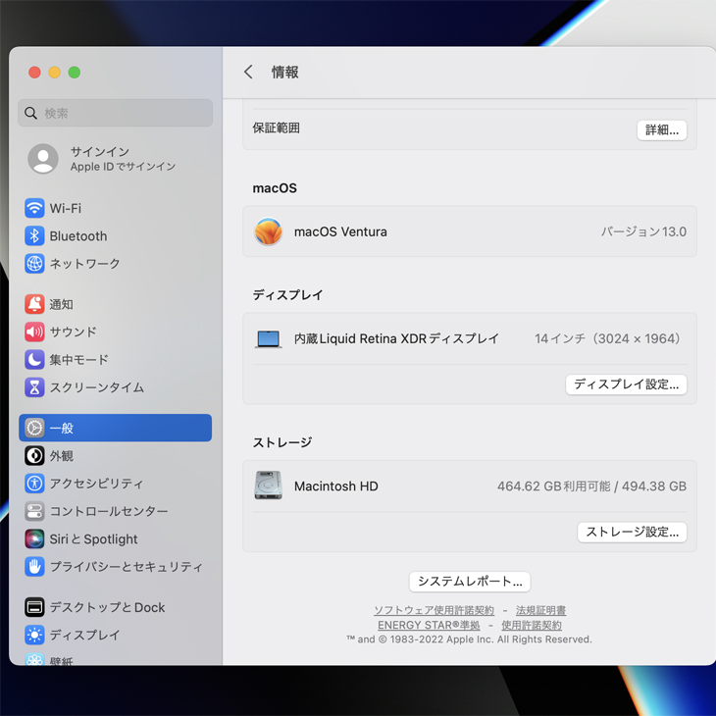Click the 集中モード moon icon
The height and width of the screenshot is (716, 716).
point(34,360)
